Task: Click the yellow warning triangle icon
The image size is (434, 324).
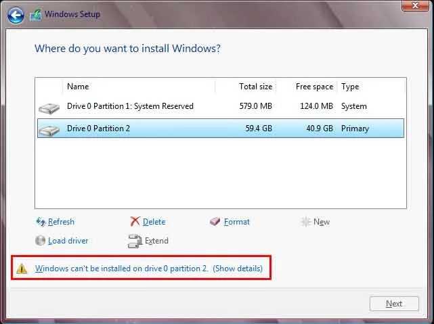Action: (x=22, y=269)
